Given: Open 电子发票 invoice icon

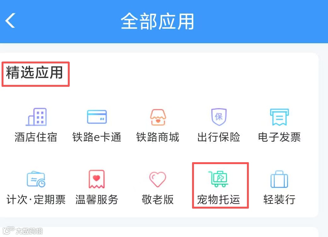Looking at the screenshot, I should pos(279,117).
